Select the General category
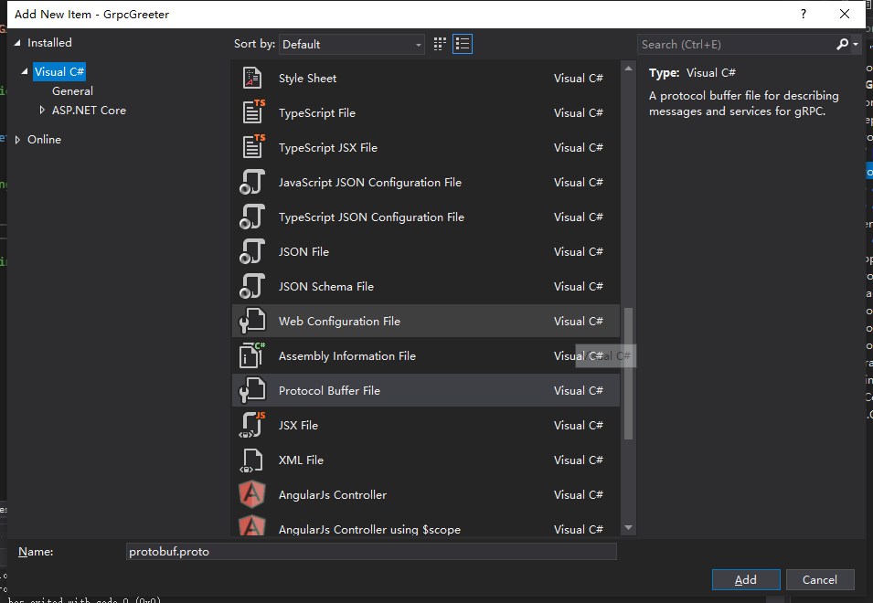 pos(72,91)
